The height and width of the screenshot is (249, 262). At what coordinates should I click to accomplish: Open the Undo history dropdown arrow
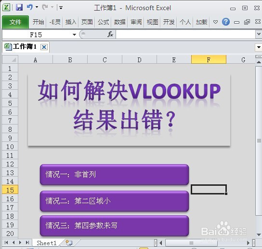coord(37,7)
